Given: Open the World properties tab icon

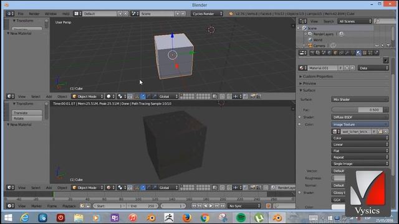Looking at the screenshot, I should (x=330, y=53).
